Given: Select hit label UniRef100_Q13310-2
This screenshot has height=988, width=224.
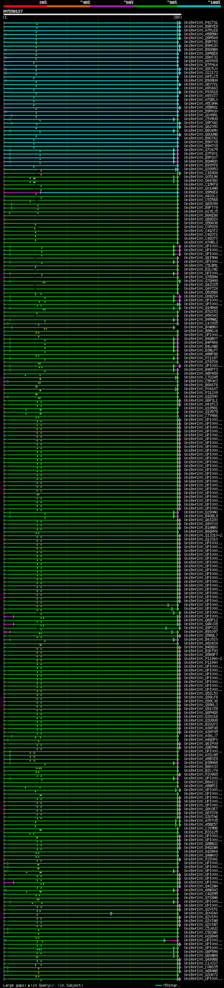Looking at the screenshot, I should tap(203, 536).
